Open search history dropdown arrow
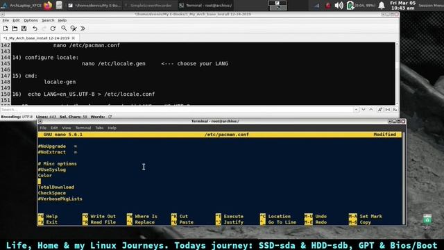 (x=356, y=110)
